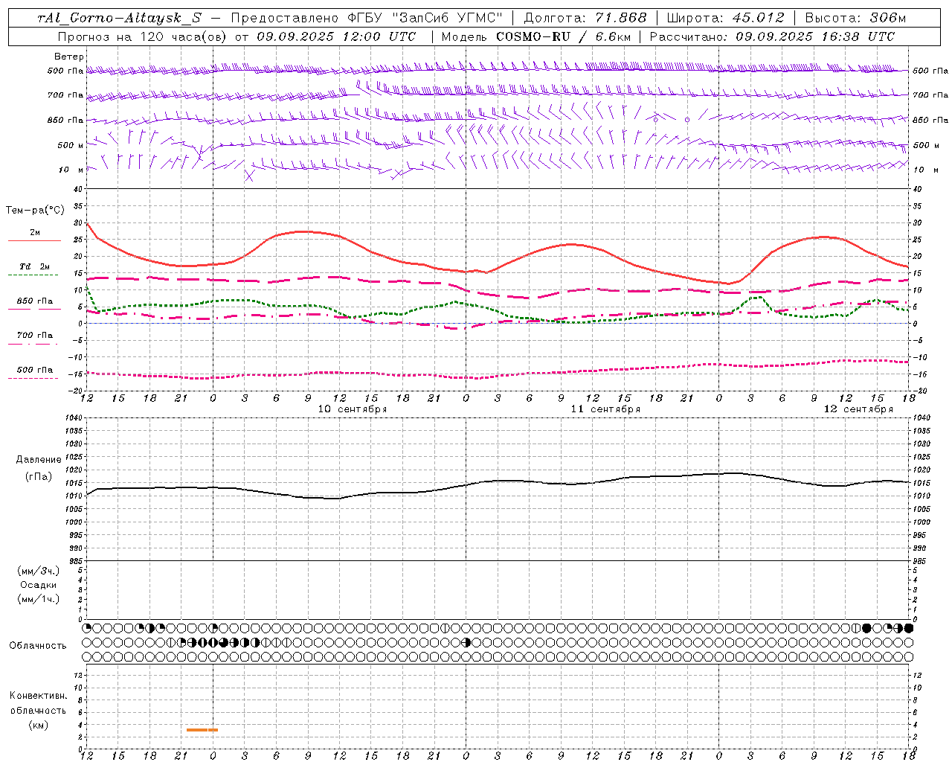Click the (мм/3ч.) precipitation unit label
The image size is (952, 762).
pyautogui.click(x=39, y=571)
